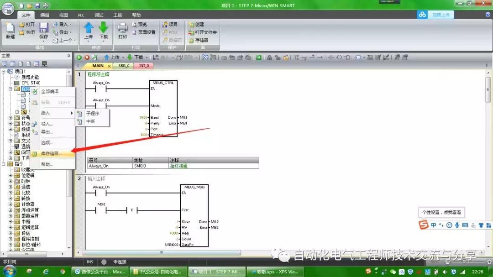Viewport: 493px width, 277px height.
Task: Click the MBUS_CTRL instruction box title
Action: (x=163, y=83)
